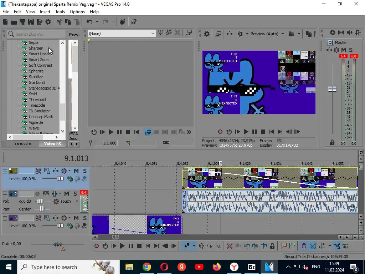Save the project with the Save icon
The width and height of the screenshot is (365, 274).
click(x=22, y=22)
